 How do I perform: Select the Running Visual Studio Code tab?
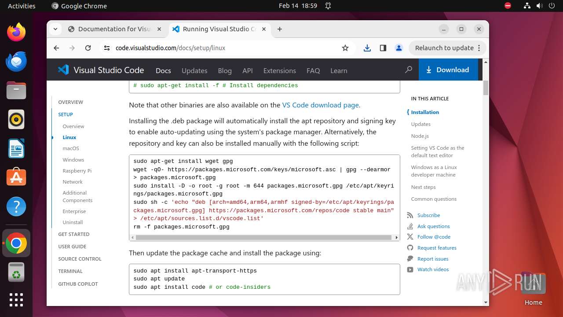pos(219,29)
